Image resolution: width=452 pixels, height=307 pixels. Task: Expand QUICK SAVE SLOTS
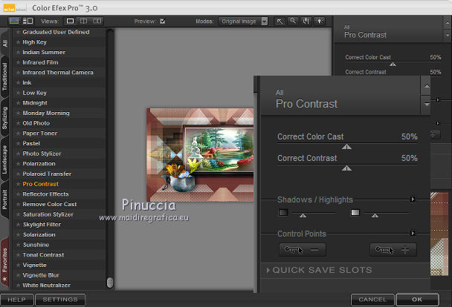click(x=320, y=270)
